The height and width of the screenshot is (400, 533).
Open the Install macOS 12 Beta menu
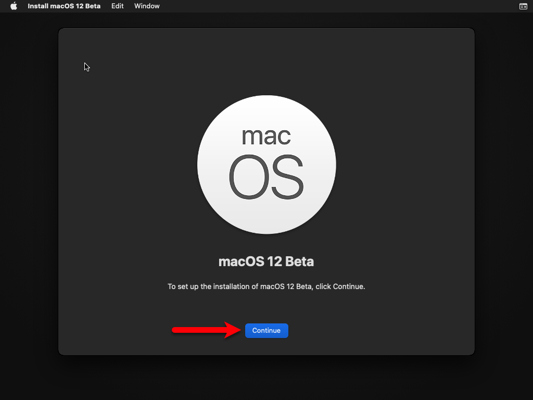64,6
